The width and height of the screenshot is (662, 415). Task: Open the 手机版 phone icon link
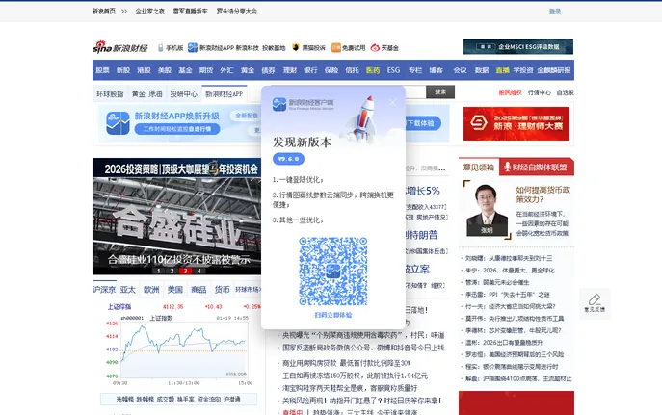pyautogui.click(x=160, y=48)
